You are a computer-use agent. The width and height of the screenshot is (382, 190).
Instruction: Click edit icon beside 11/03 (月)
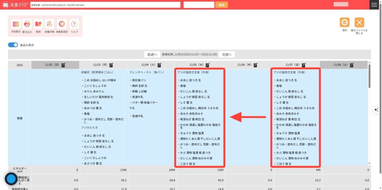111,65
